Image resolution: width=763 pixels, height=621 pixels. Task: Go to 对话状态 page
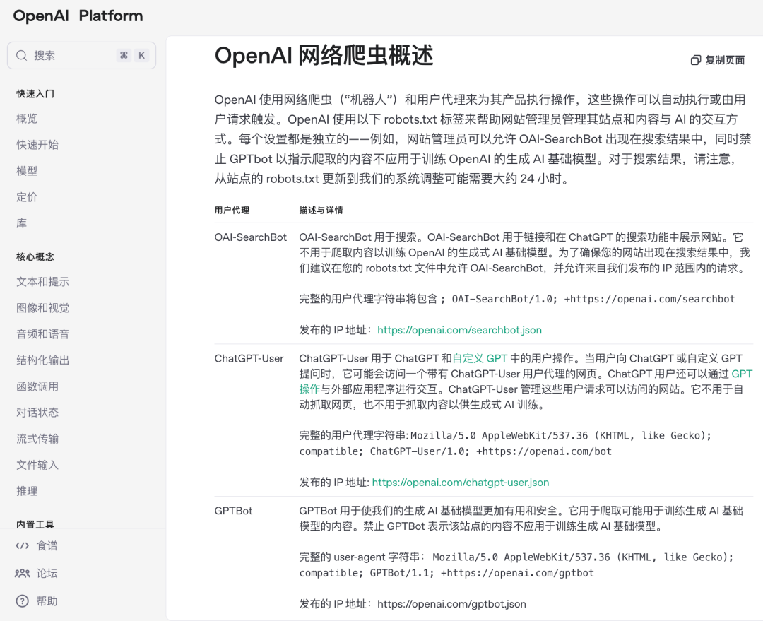pyautogui.click(x=37, y=413)
